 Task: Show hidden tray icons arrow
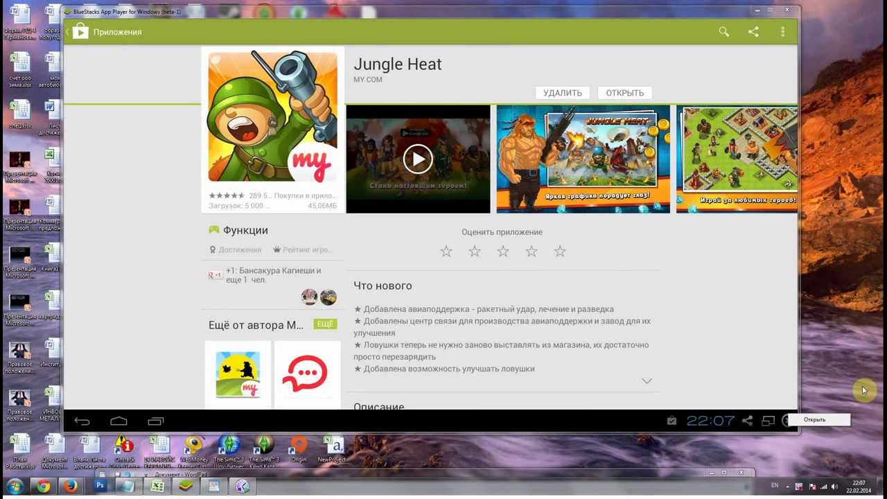(x=788, y=487)
